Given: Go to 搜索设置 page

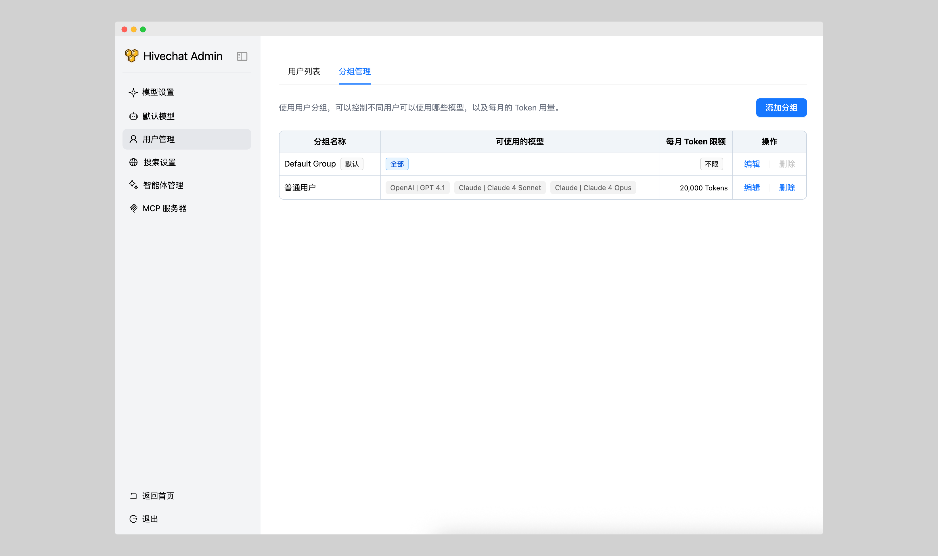Looking at the screenshot, I should click(187, 162).
